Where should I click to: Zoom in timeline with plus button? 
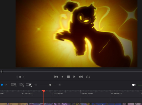tap(60, 85)
